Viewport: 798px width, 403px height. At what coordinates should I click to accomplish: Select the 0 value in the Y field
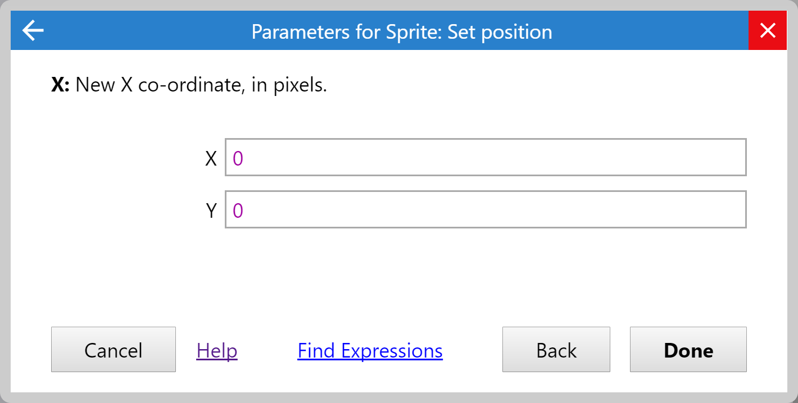tap(237, 210)
